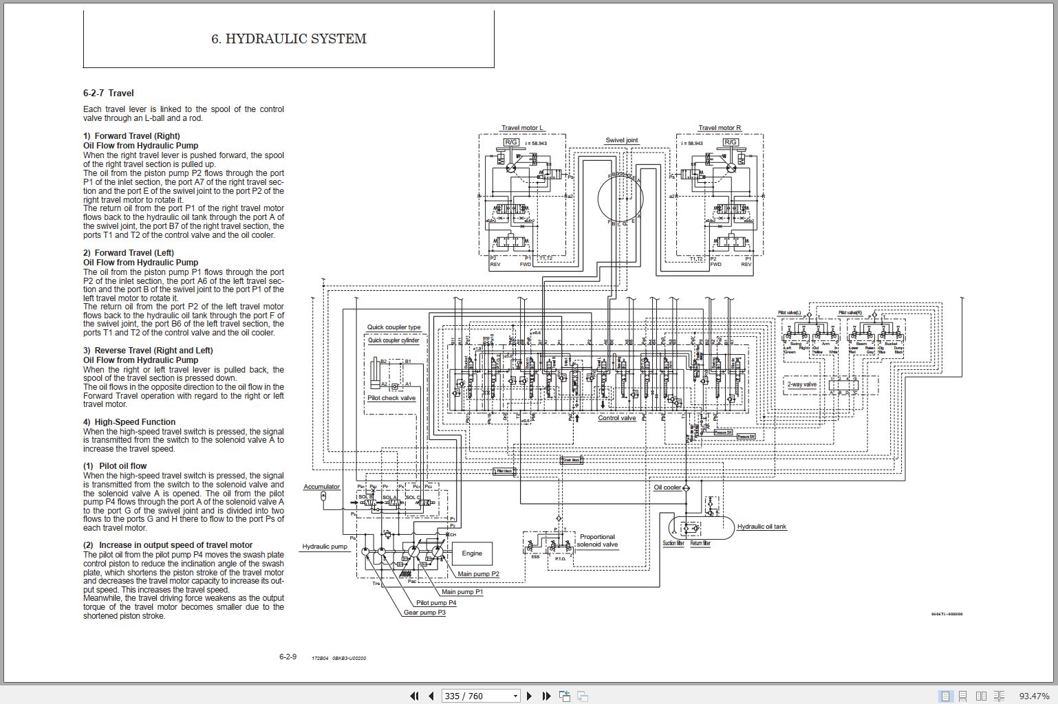Toggle single page view mode
Screen dimensions: 1058x704
[945, 696]
